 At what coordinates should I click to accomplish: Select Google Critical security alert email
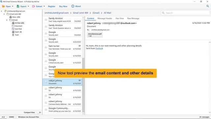(62, 61)
